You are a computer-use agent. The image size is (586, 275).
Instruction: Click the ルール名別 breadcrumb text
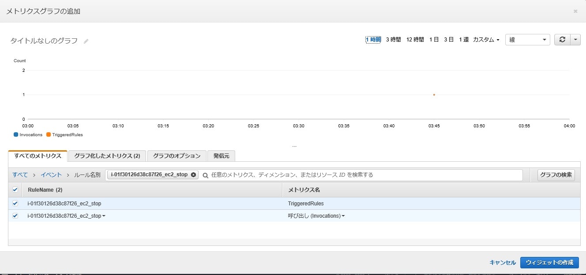click(87, 175)
